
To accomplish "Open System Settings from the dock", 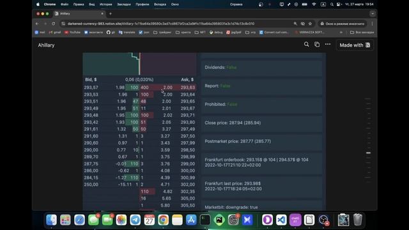I will point(233,220).
